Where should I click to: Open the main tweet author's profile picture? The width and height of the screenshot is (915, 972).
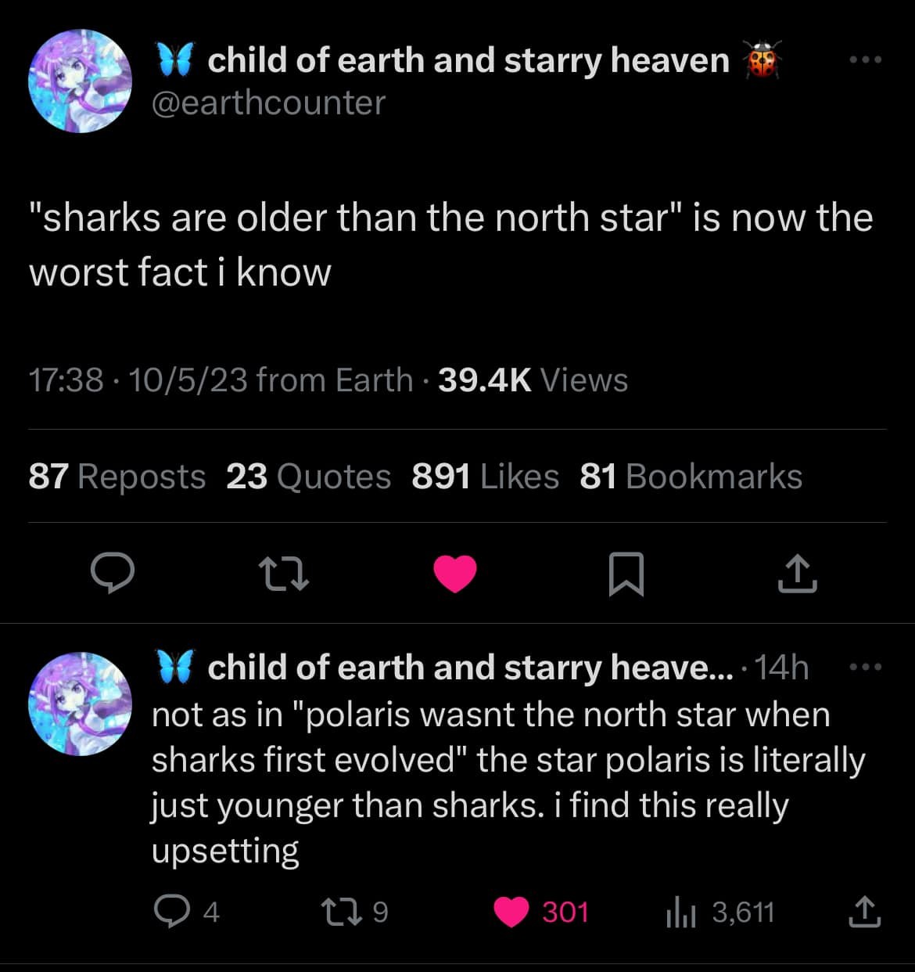point(80,81)
